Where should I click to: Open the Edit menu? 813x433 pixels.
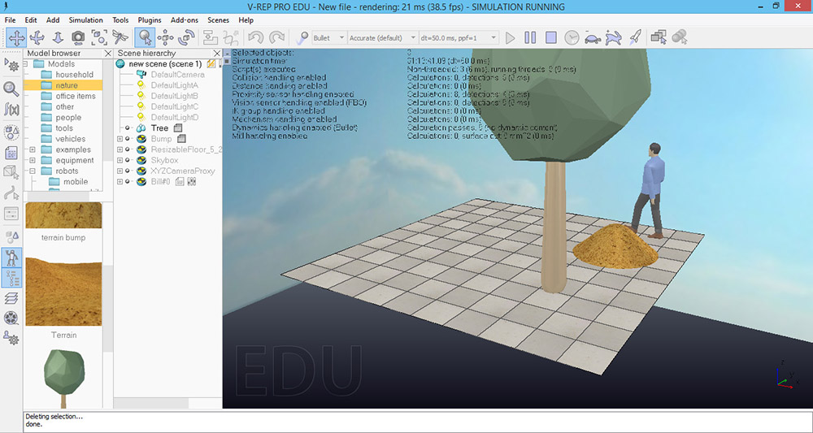coord(31,20)
